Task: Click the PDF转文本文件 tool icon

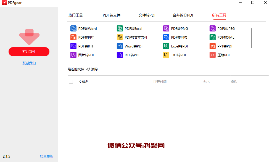Action: coord(120,37)
